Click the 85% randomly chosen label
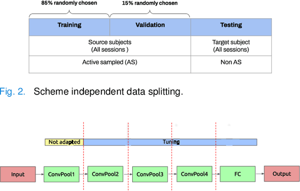 [69, 3]
